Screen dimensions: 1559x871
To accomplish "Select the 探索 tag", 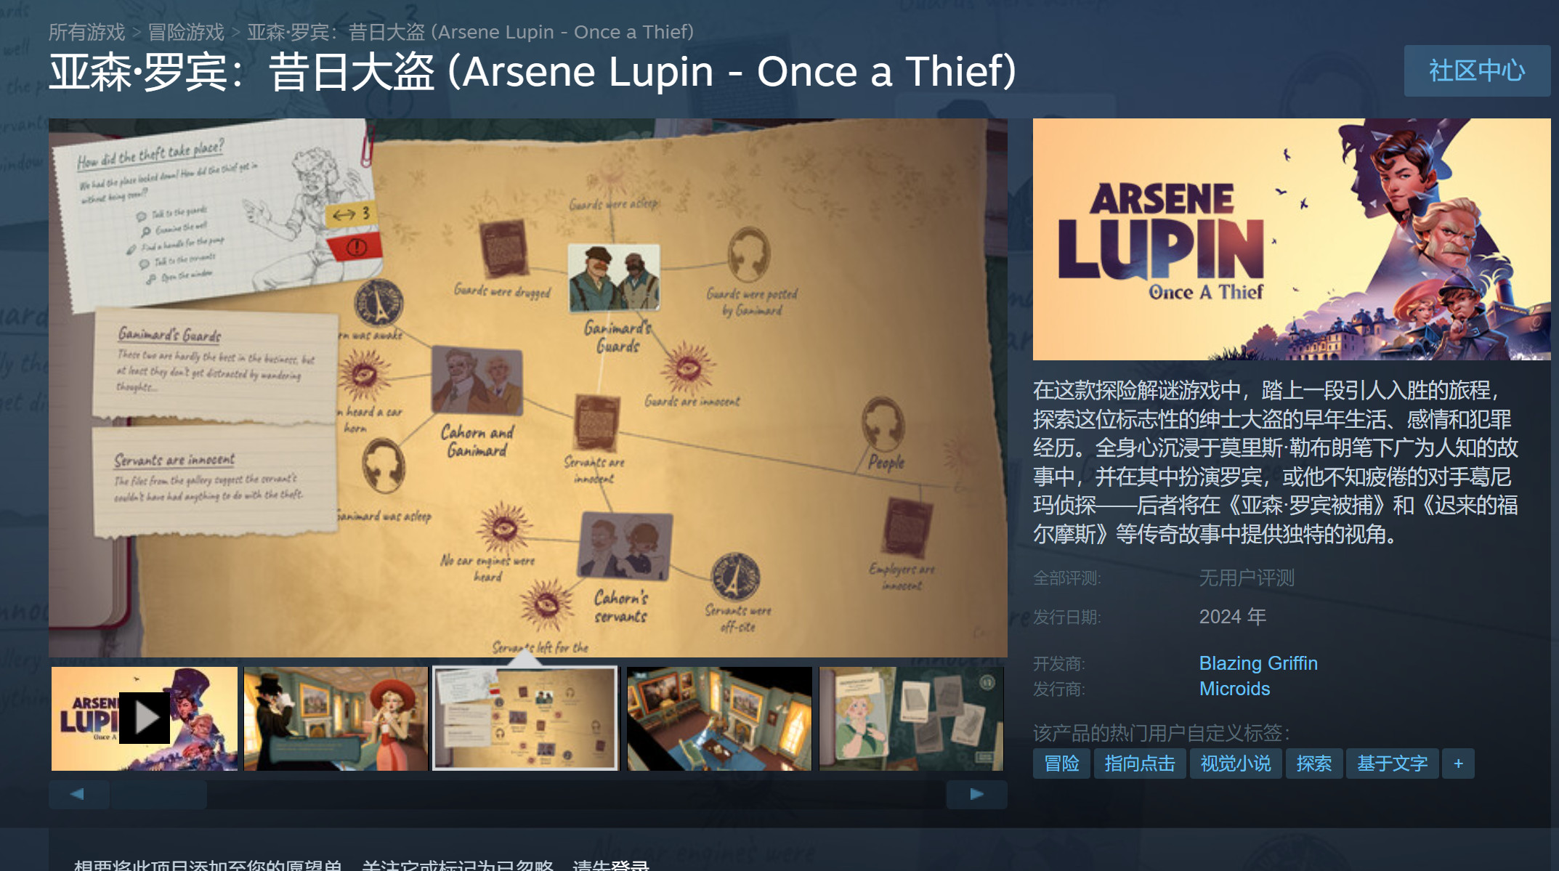I will click(1313, 763).
